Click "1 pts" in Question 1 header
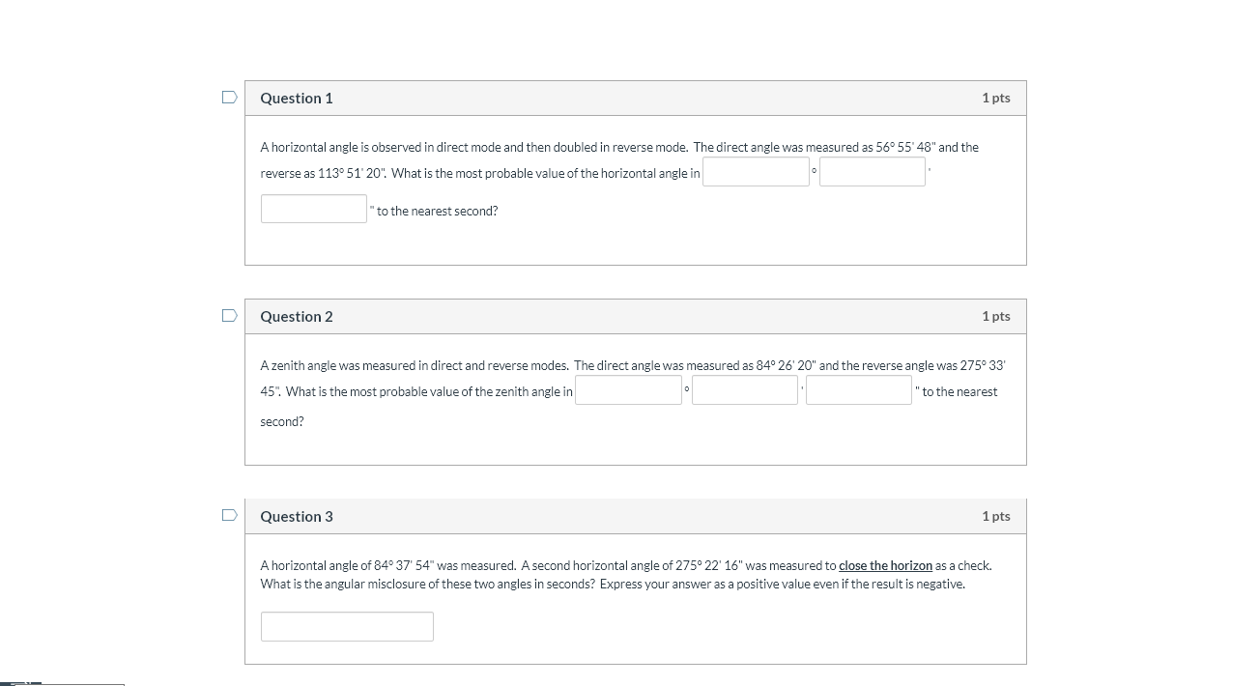Viewport: 1260px width, 686px height. click(996, 98)
